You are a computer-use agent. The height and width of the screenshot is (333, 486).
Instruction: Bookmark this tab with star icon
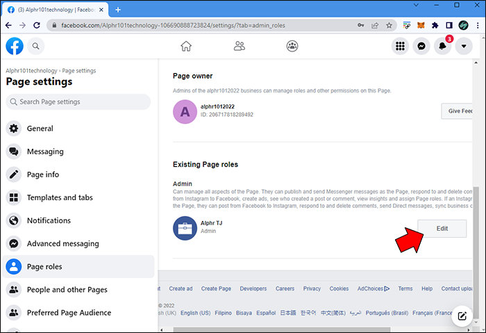tap(389, 26)
